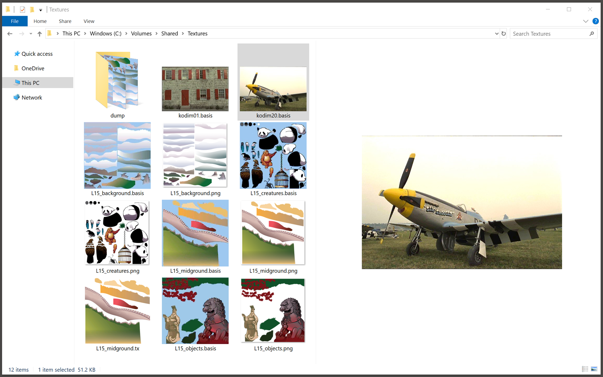Go up one folder level arrow

(39, 34)
